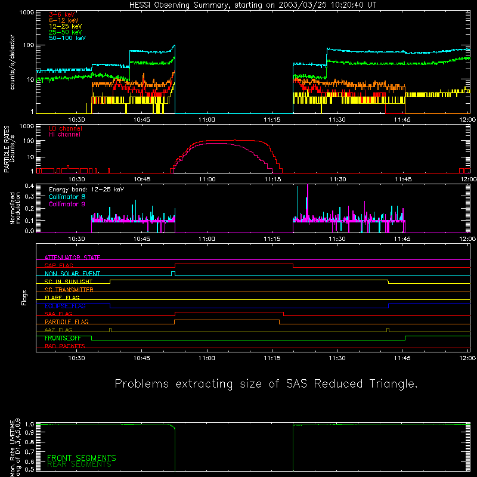
Task: Click the HESSI Observing Summary title text
Action: tap(252, 5)
